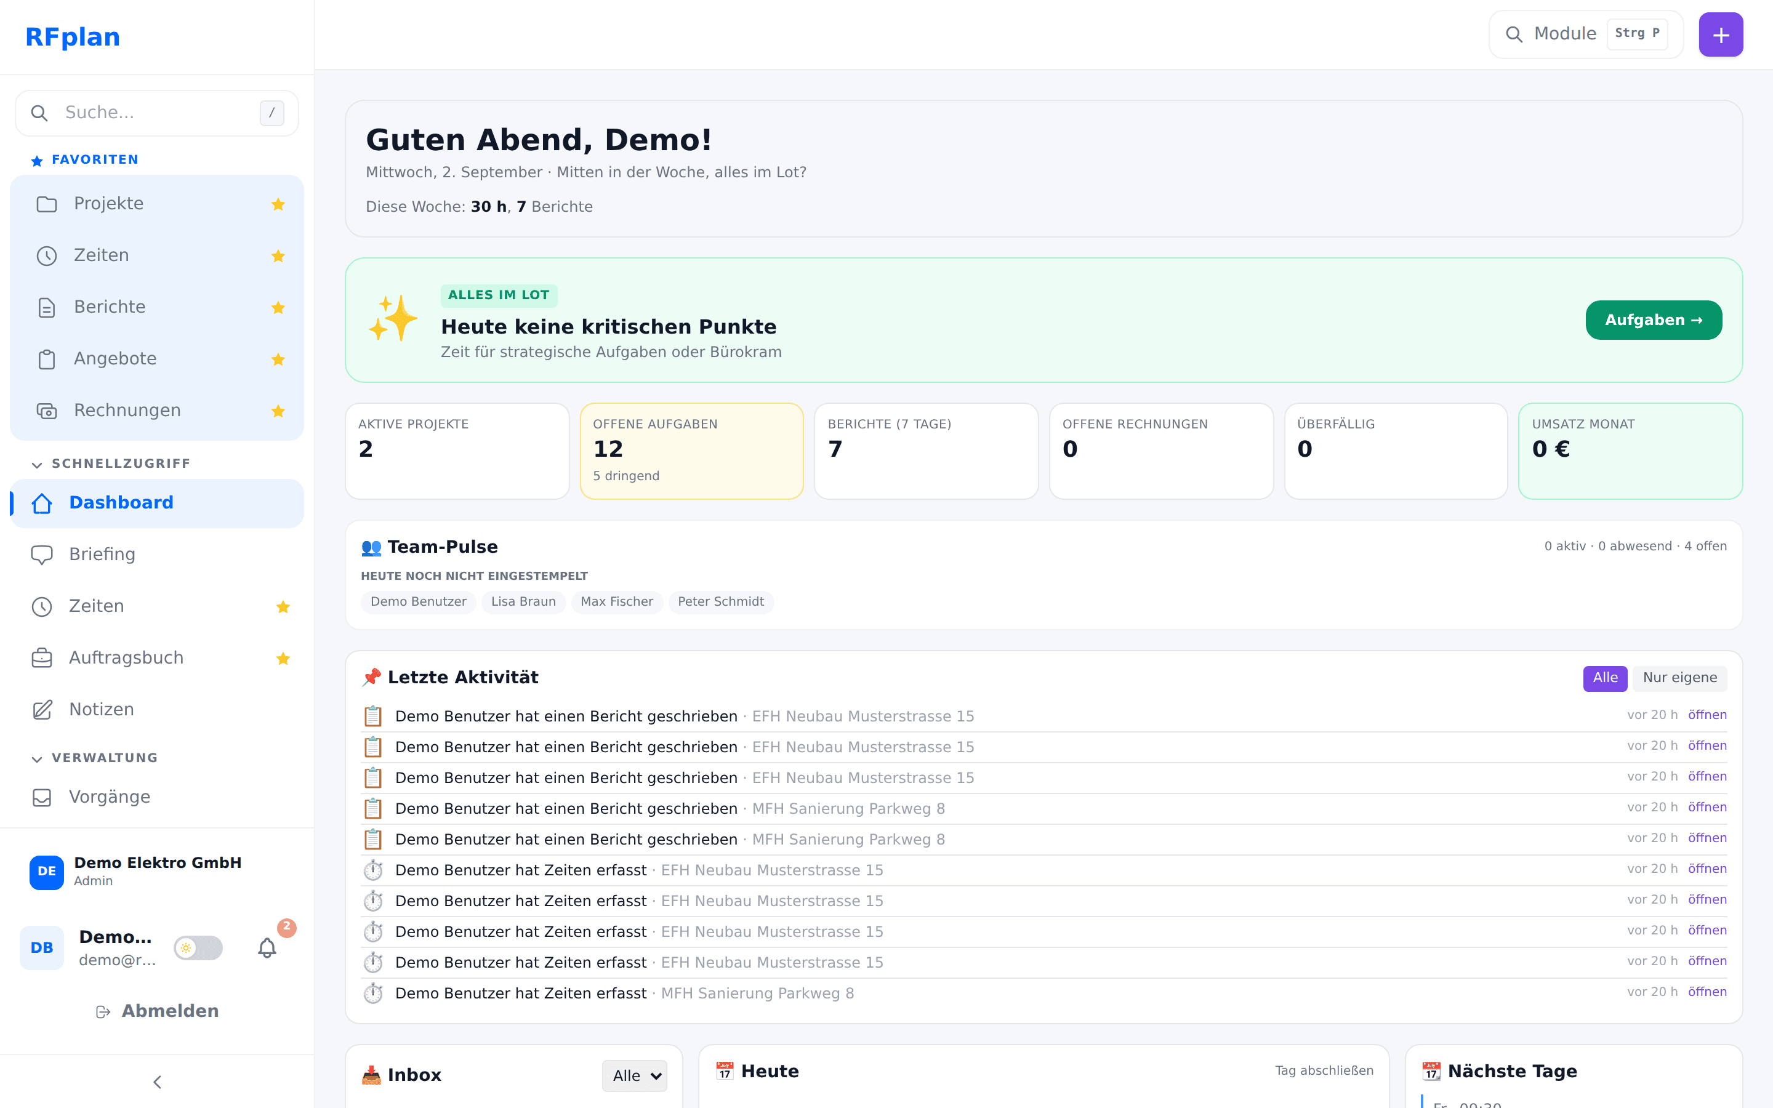
Task: Click the Rechnungen icon in Favoriten
Action: pyautogui.click(x=47, y=411)
